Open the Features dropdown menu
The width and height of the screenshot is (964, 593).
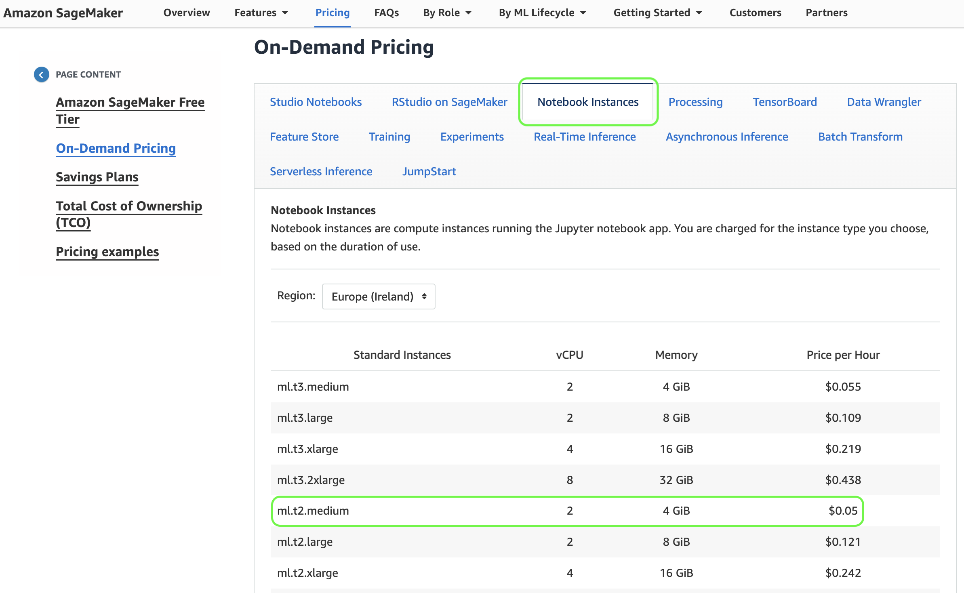click(261, 13)
